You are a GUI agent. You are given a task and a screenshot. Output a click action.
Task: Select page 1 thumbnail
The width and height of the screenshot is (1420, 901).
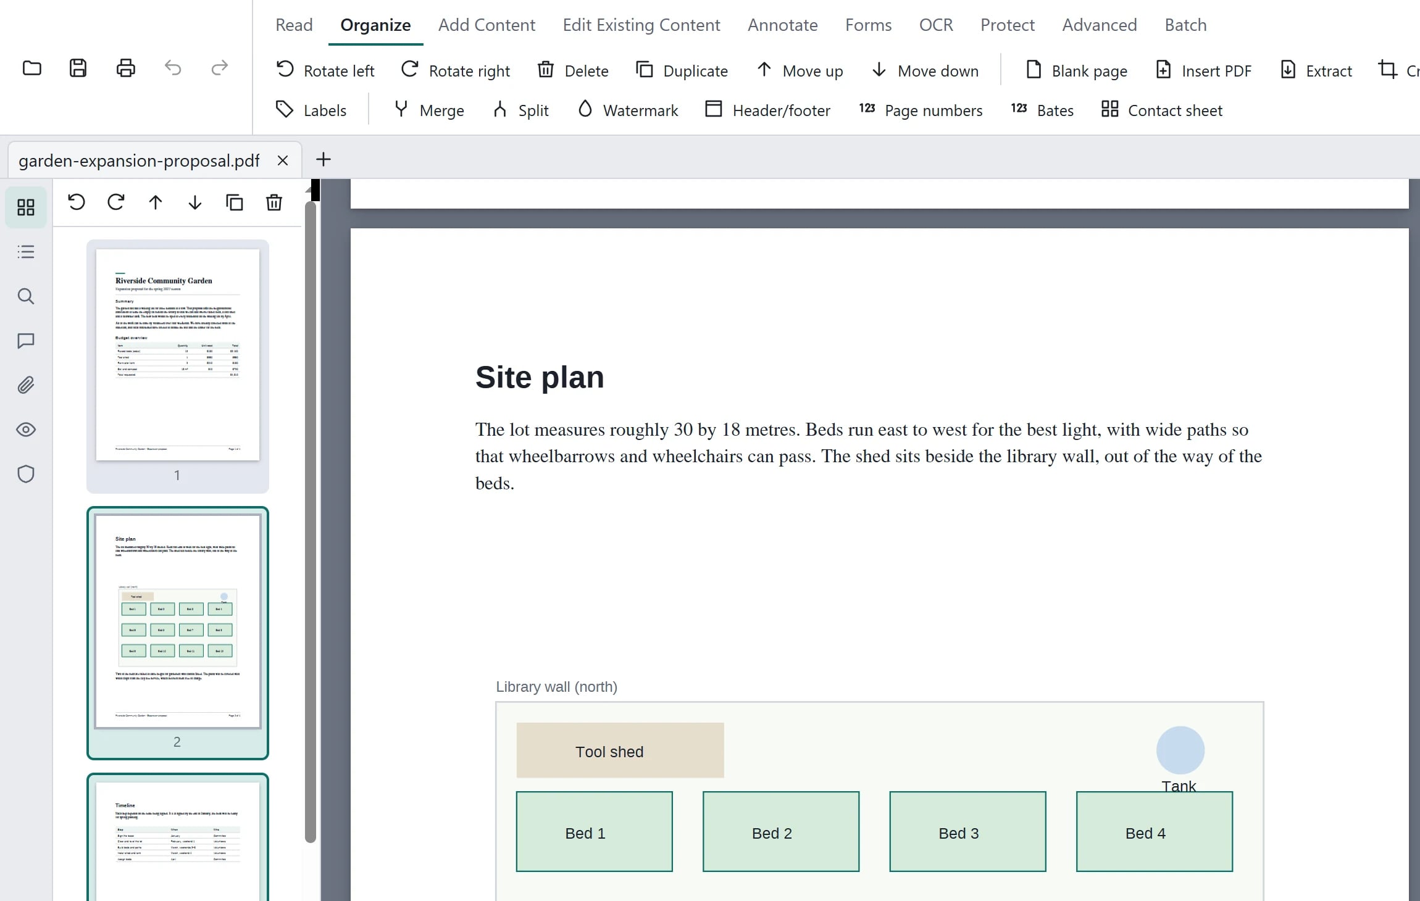click(x=178, y=367)
